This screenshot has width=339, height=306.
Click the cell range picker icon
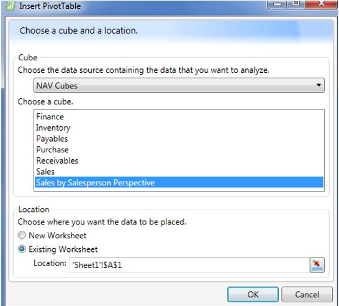coord(317,264)
